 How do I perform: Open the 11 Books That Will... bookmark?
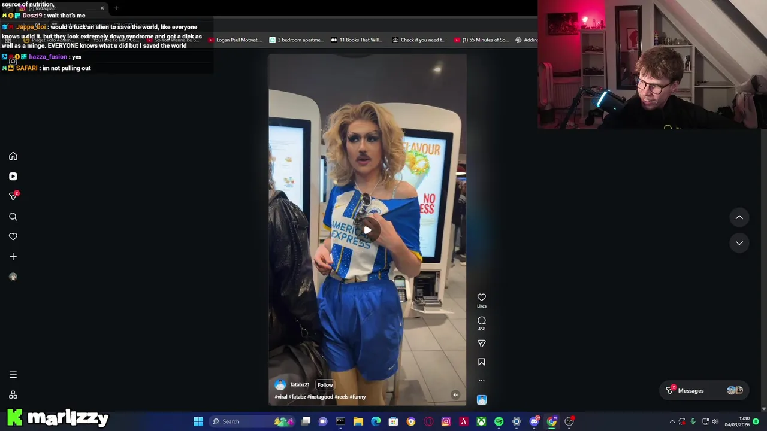(x=357, y=40)
